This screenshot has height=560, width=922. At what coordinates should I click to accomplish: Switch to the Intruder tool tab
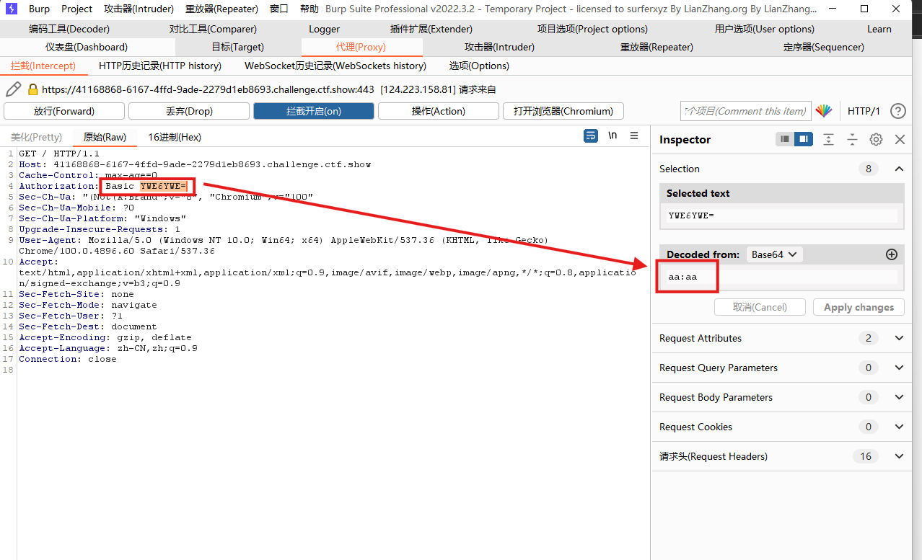tap(499, 47)
